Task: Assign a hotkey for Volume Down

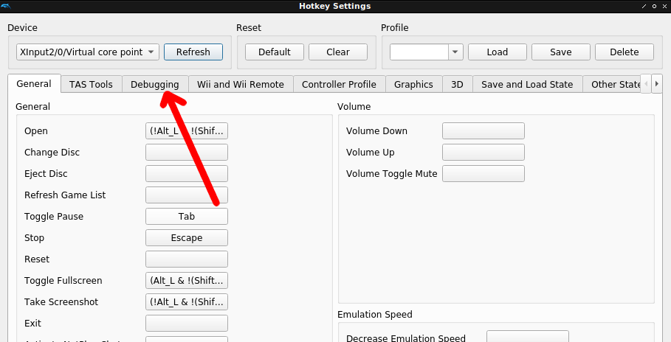Action: coord(484,130)
